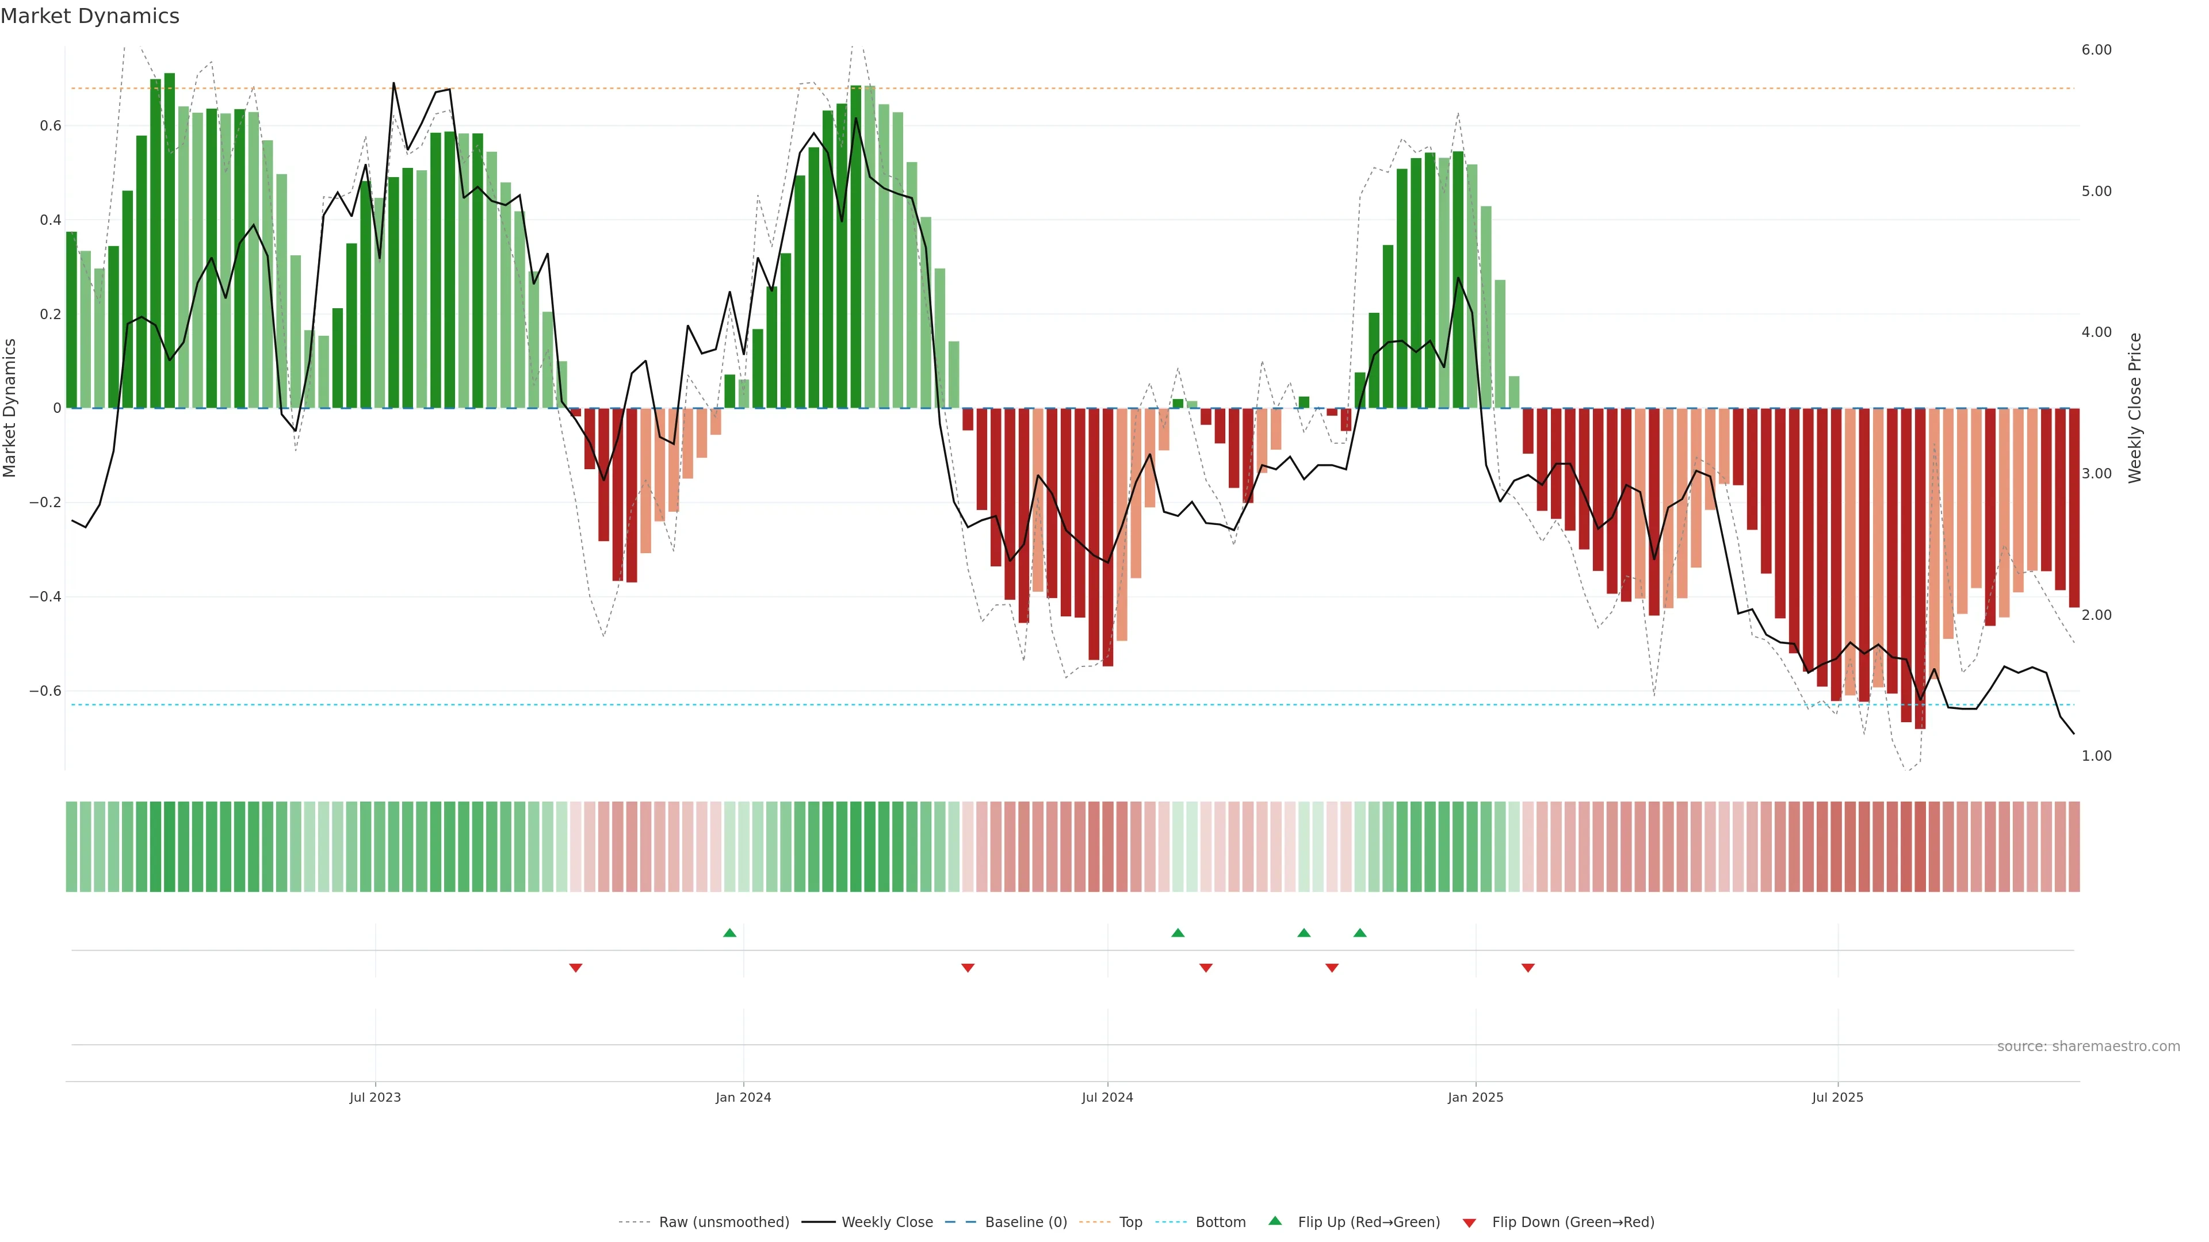The height and width of the screenshot is (1242, 2209).
Task: Click green triangle icon in the legend
Action: click(1275, 1221)
